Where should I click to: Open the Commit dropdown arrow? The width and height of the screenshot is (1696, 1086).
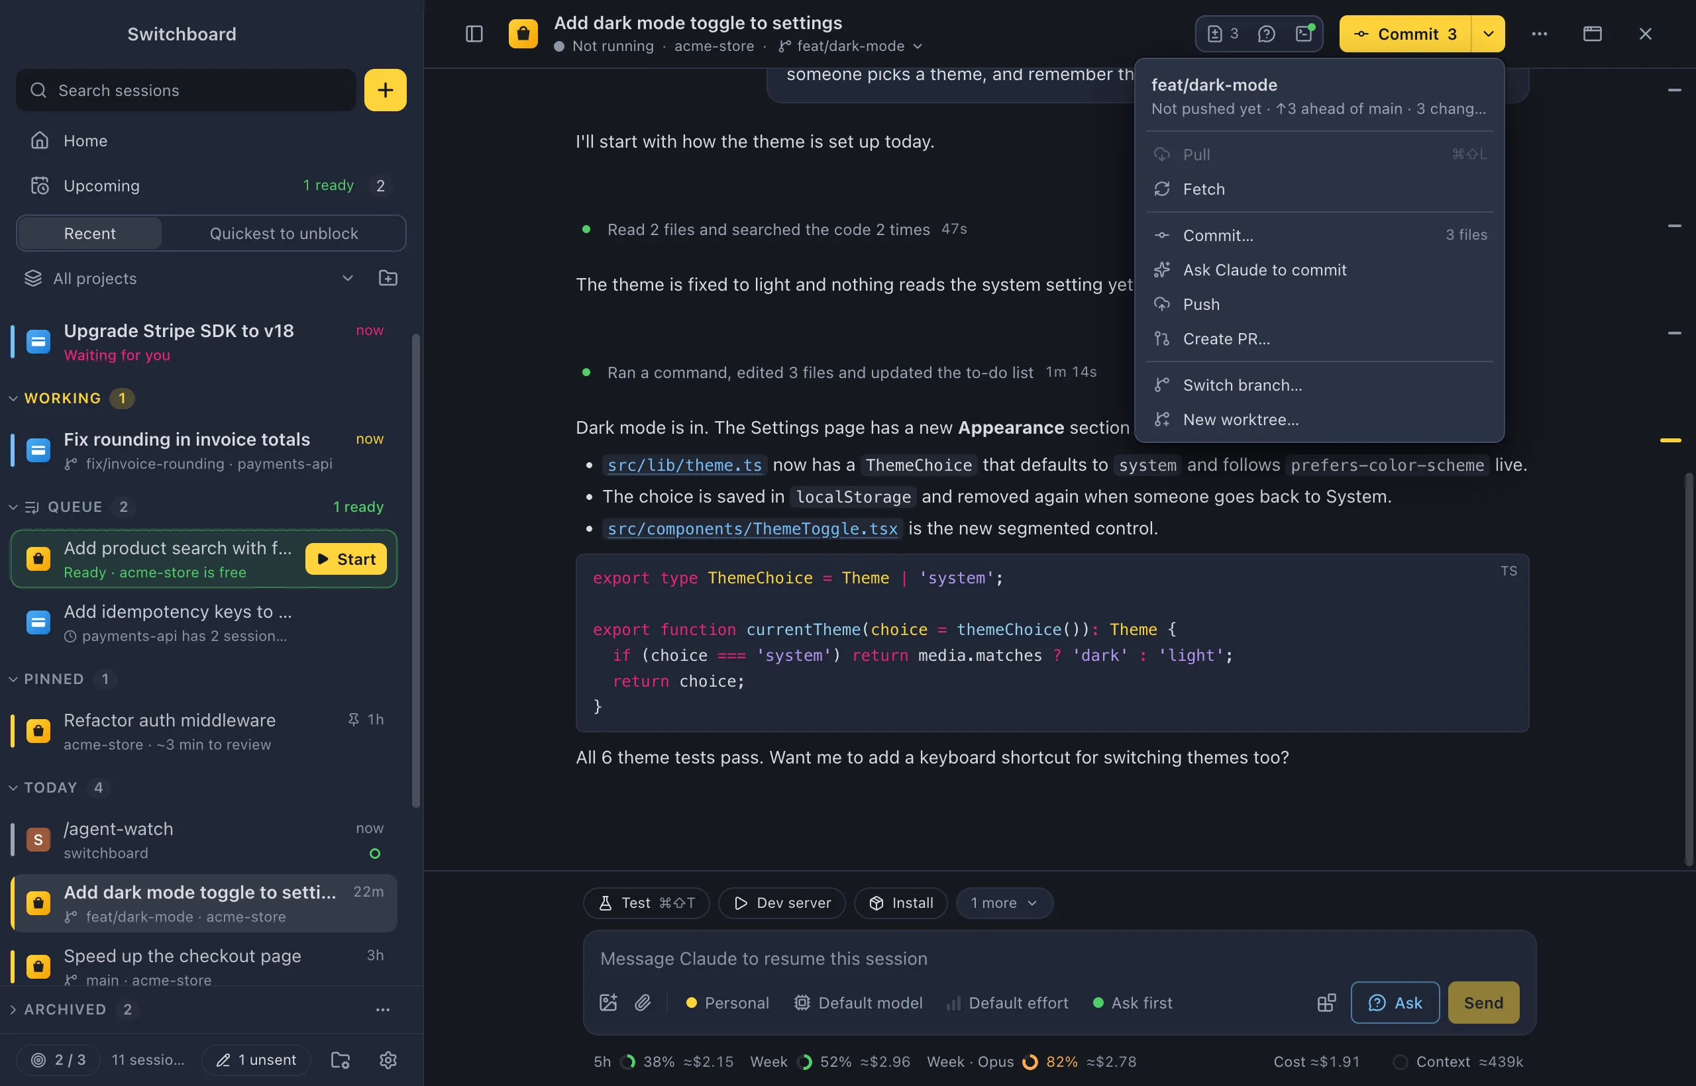[1488, 34]
